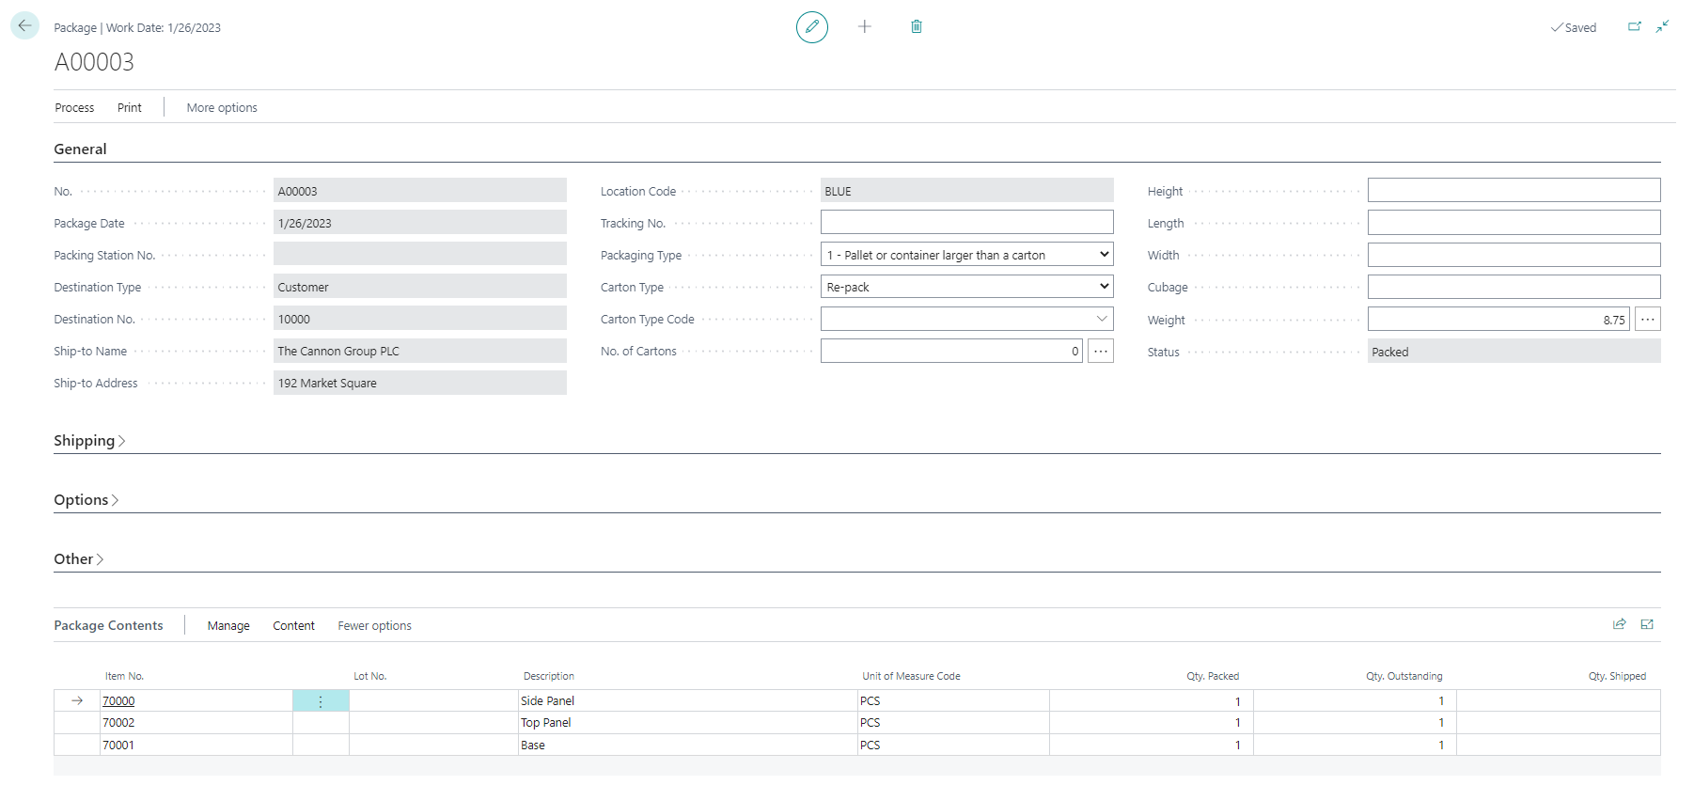Expand the Options section
The width and height of the screenshot is (1694, 785).
86,500
